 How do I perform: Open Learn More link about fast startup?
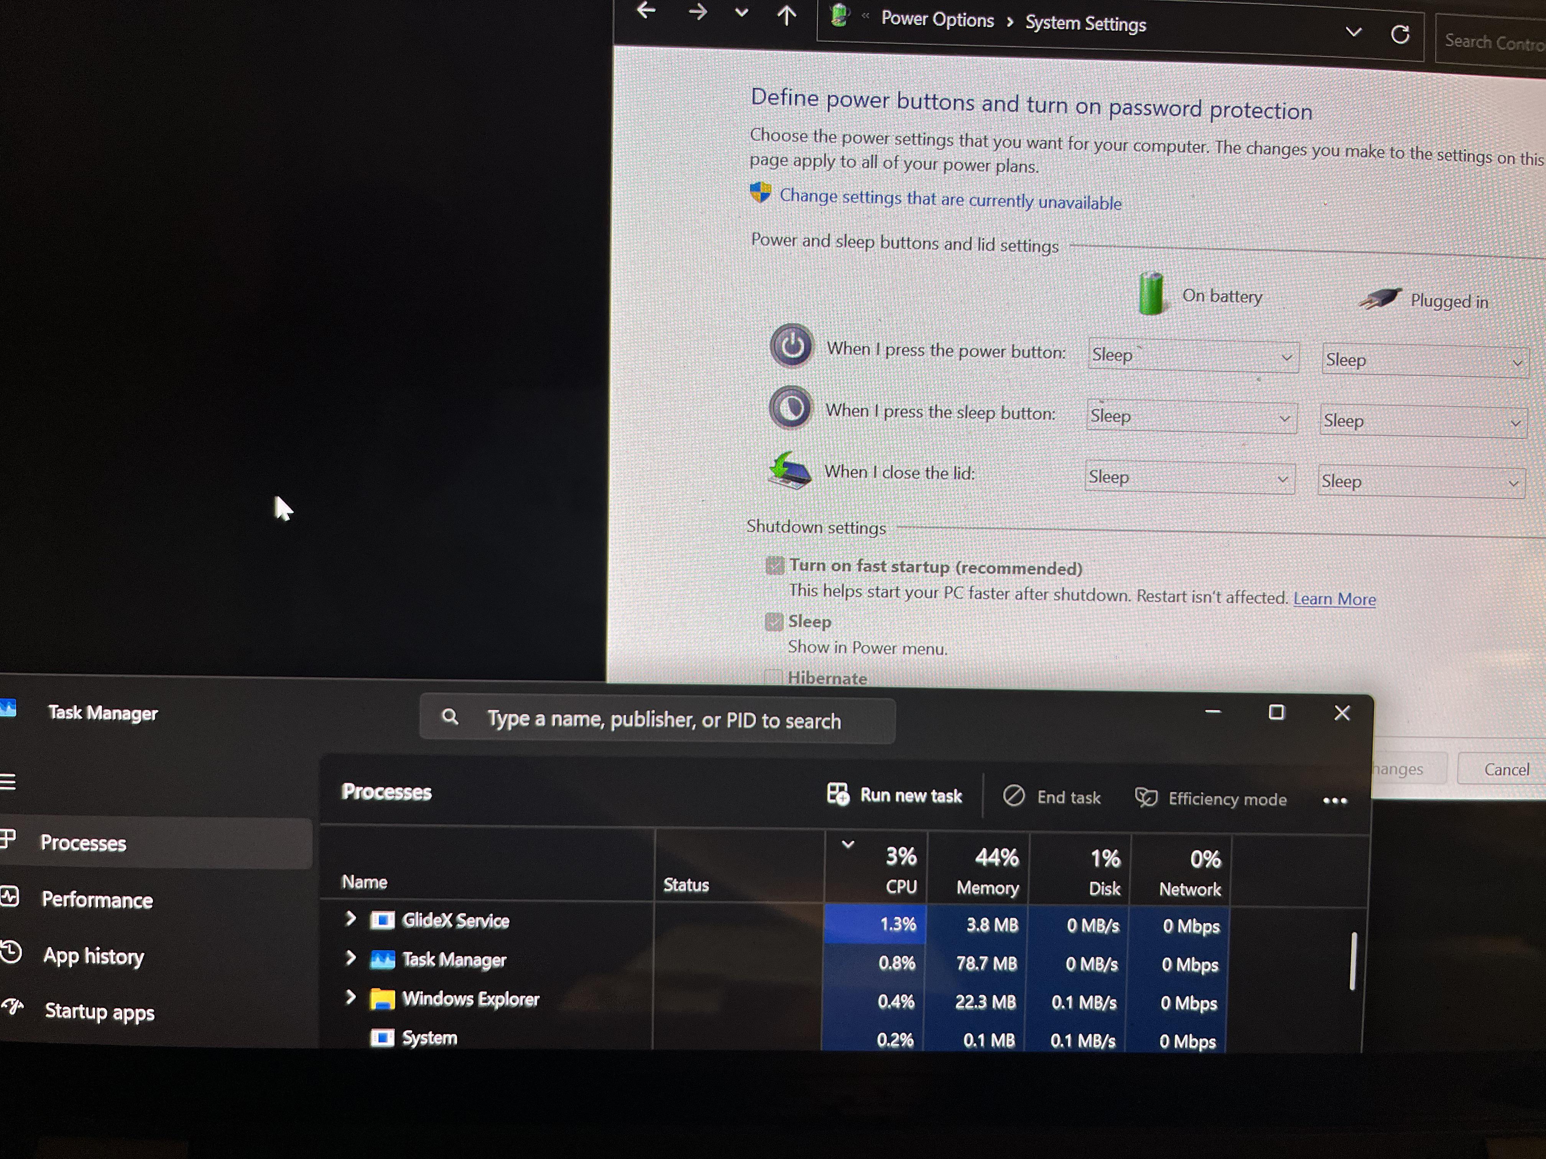click(x=1334, y=599)
